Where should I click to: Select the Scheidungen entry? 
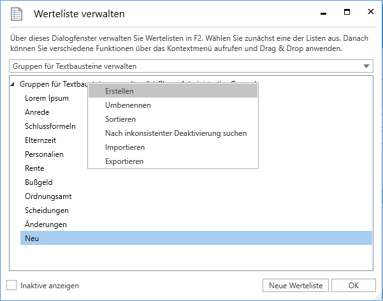coord(47,210)
